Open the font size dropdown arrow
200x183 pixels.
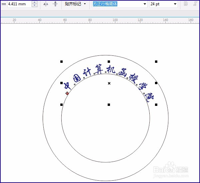(x=175, y=4)
